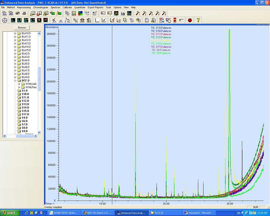The height and width of the screenshot is (216, 270).
Task: Click the copy window icon with two pages
Action: pos(67,13)
